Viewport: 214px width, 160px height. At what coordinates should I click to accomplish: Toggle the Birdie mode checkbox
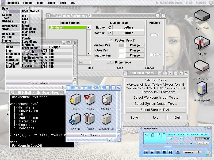[x=110, y=62]
